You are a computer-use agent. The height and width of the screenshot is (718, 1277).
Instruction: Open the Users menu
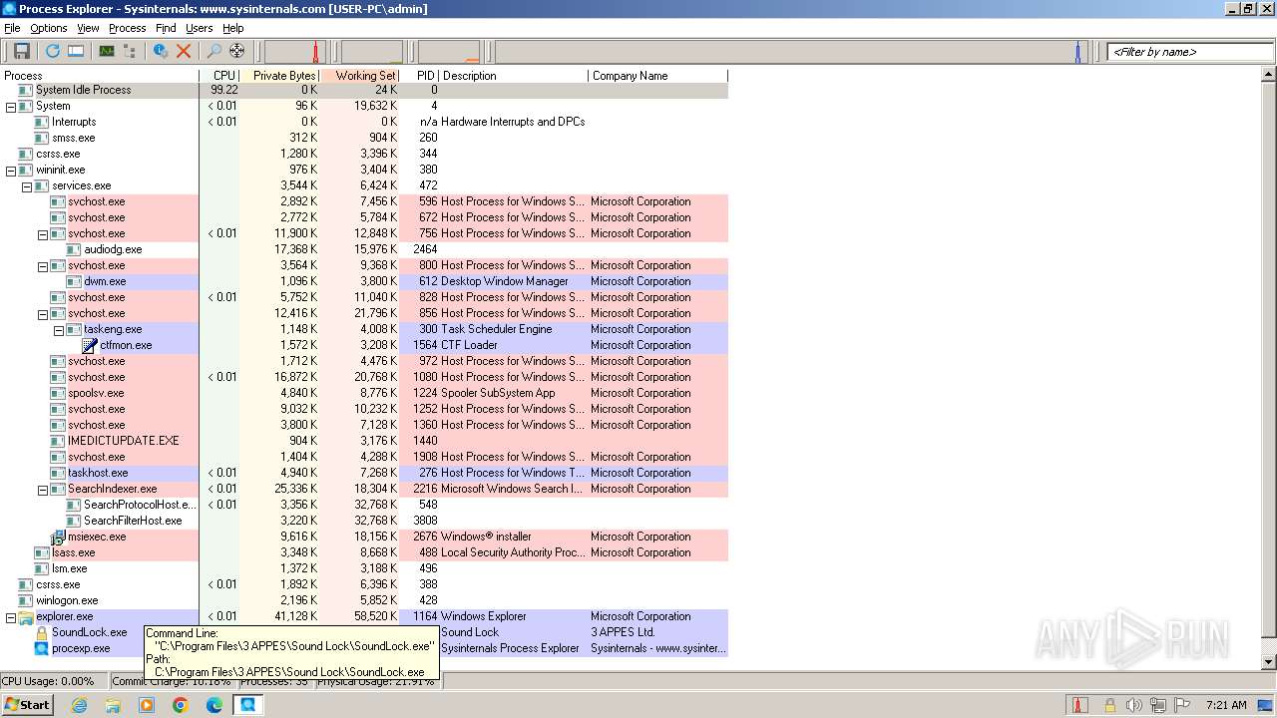[199, 28]
